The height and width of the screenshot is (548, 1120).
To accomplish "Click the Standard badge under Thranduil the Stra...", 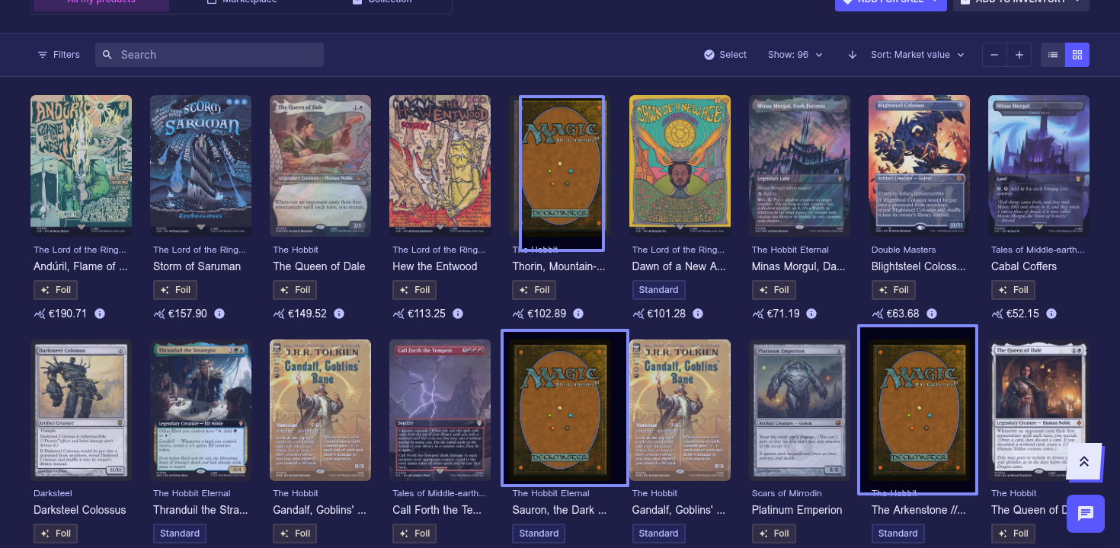I will tap(180, 534).
